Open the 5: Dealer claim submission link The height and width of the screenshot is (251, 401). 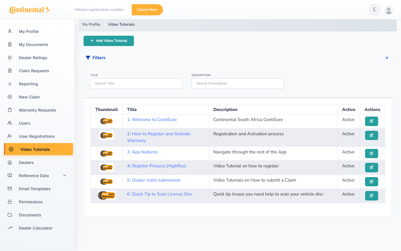point(154,180)
